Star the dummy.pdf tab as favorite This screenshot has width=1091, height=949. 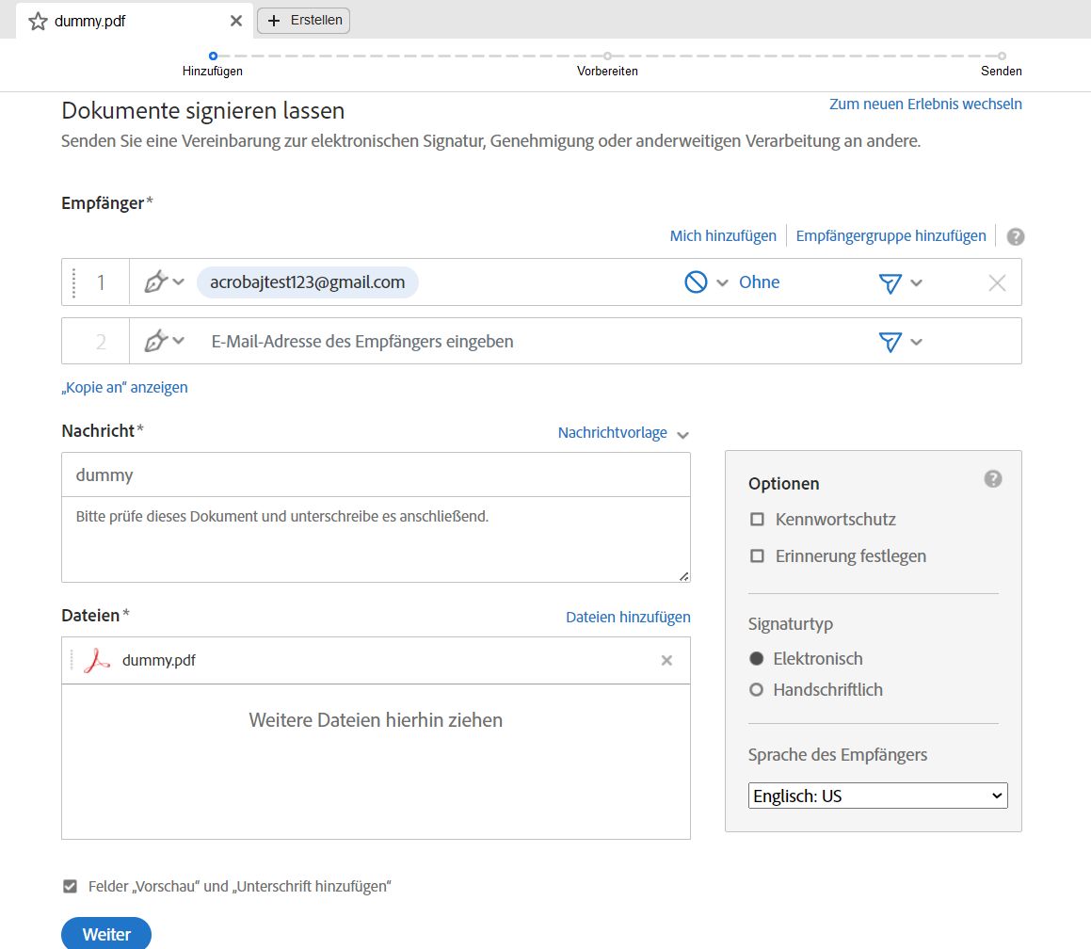click(36, 20)
